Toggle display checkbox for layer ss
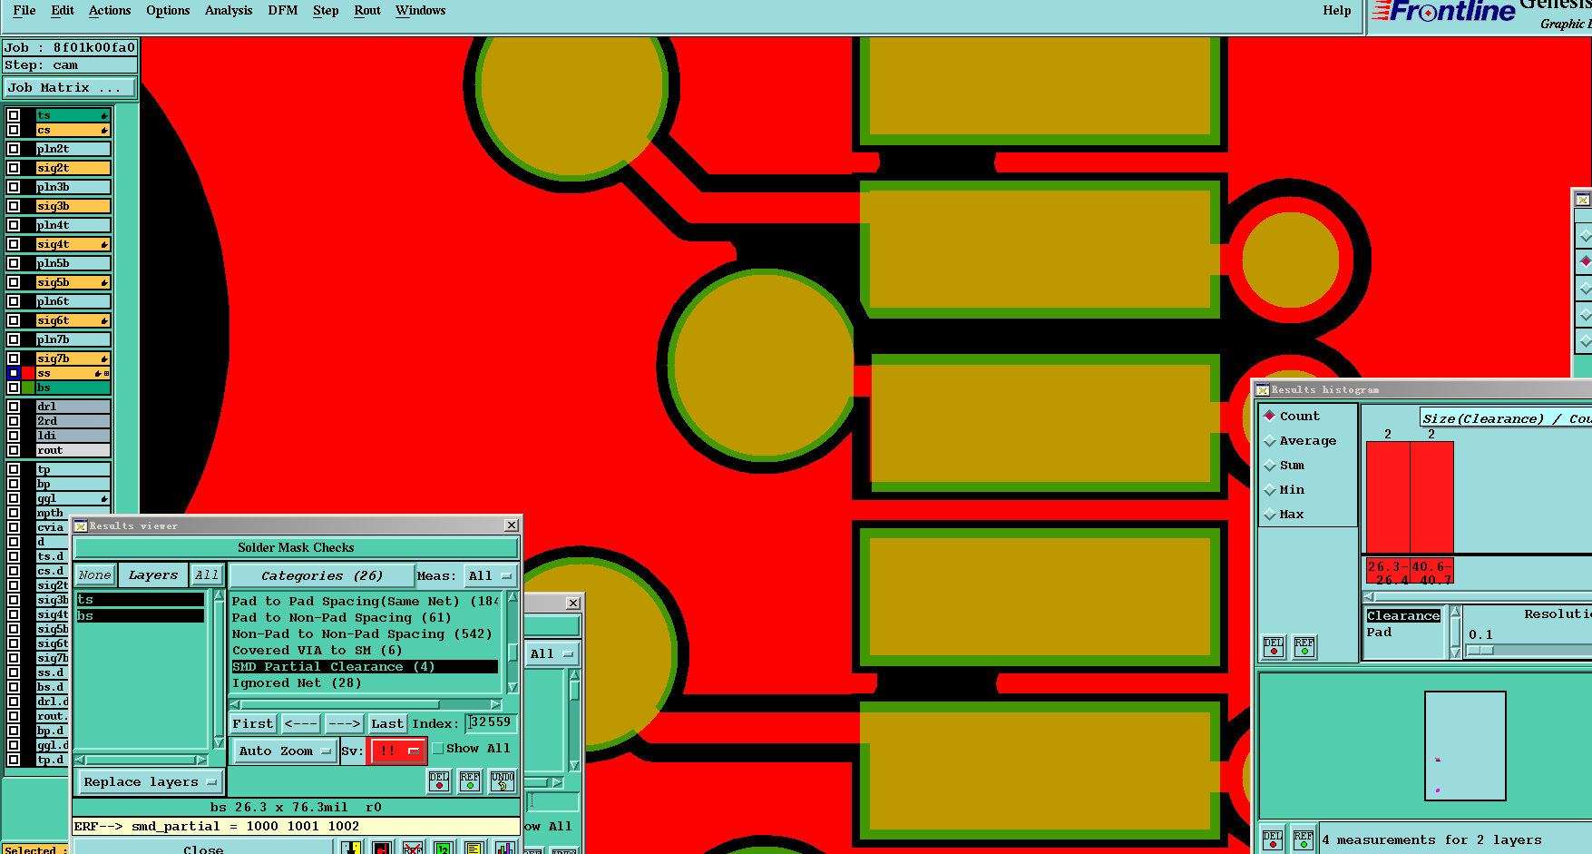Viewport: 1592px width, 854px height. click(x=14, y=373)
